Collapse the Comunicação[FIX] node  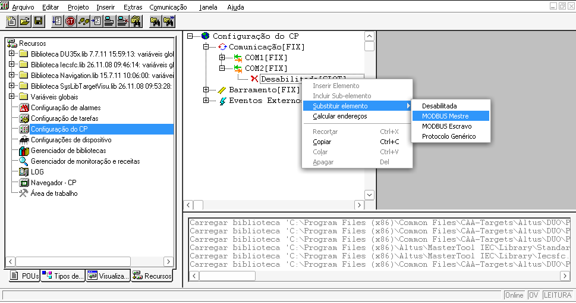pyautogui.click(x=206, y=46)
